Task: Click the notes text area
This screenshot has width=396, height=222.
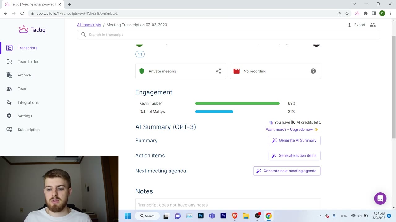Action: click(228, 204)
